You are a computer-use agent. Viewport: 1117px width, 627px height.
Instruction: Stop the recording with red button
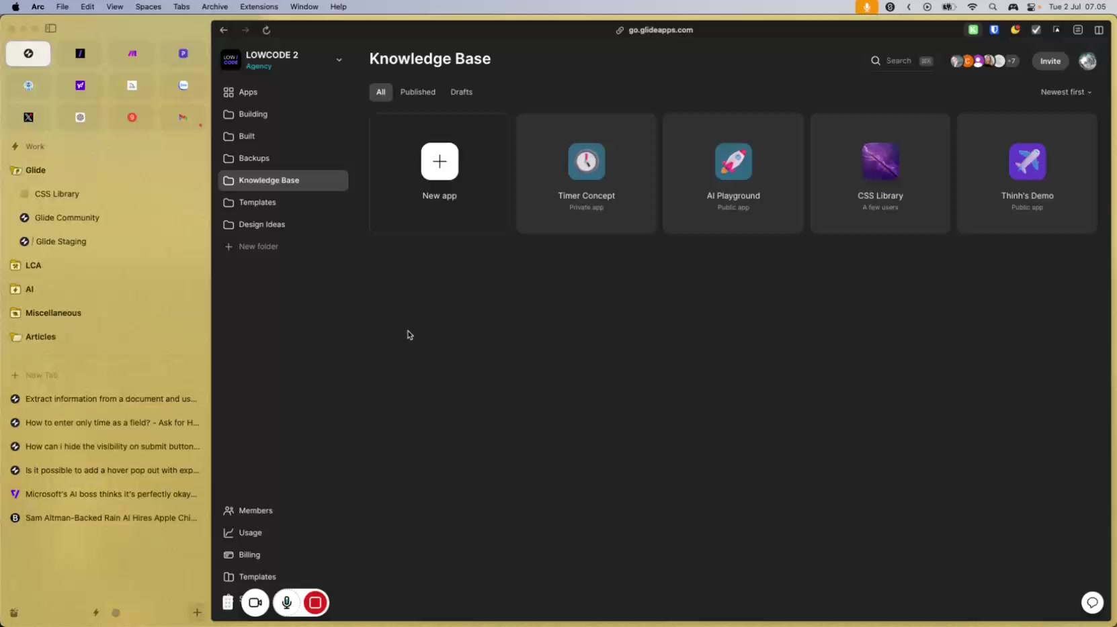point(315,602)
